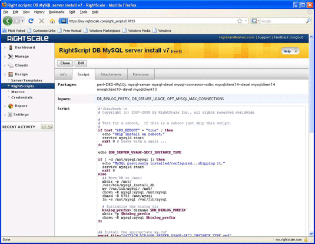Click the address bar URL field
This screenshot has height=244, width=315.
click(x=152, y=21)
